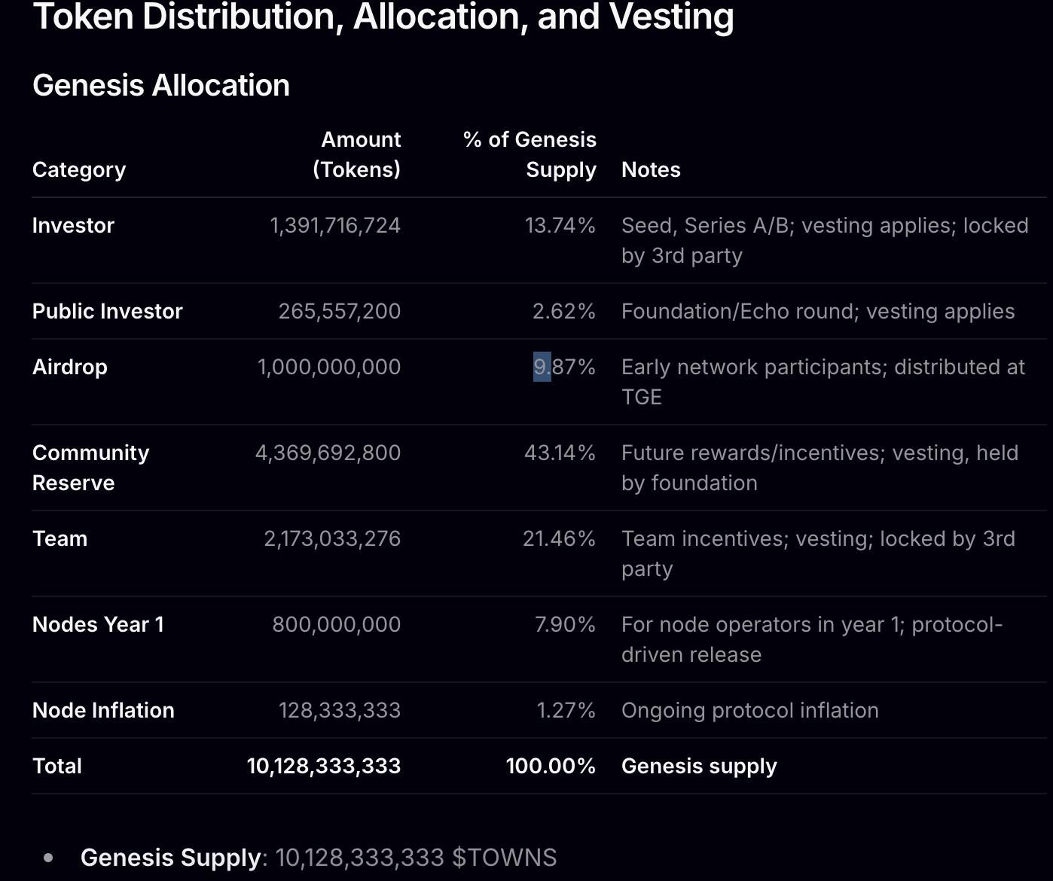Click the highlighted 9 in 9.87%
Viewport: 1053px width, 881px height.
(541, 367)
